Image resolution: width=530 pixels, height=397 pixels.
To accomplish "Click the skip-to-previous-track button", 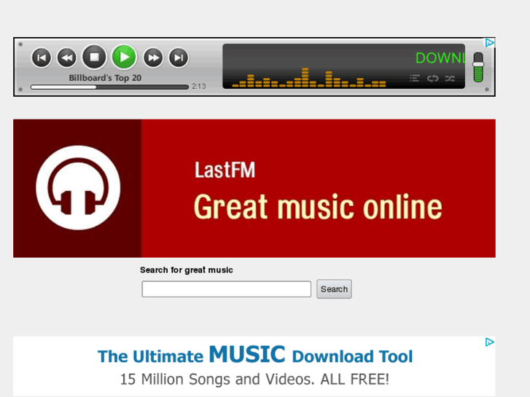I will click(x=42, y=58).
